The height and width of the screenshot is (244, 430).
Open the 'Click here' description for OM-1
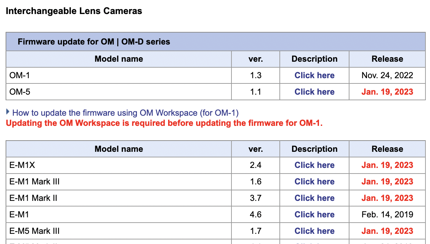(314, 75)
